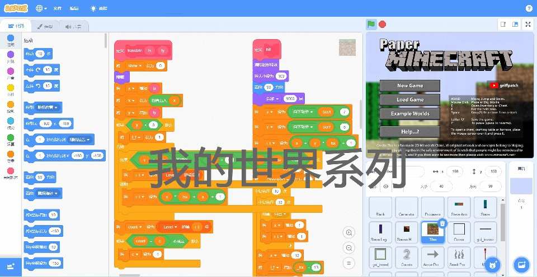Click the sprite list vertical scrollbar
Image resolution: width=537 pixels, height=277 pixels.
[x=502, y=222]
